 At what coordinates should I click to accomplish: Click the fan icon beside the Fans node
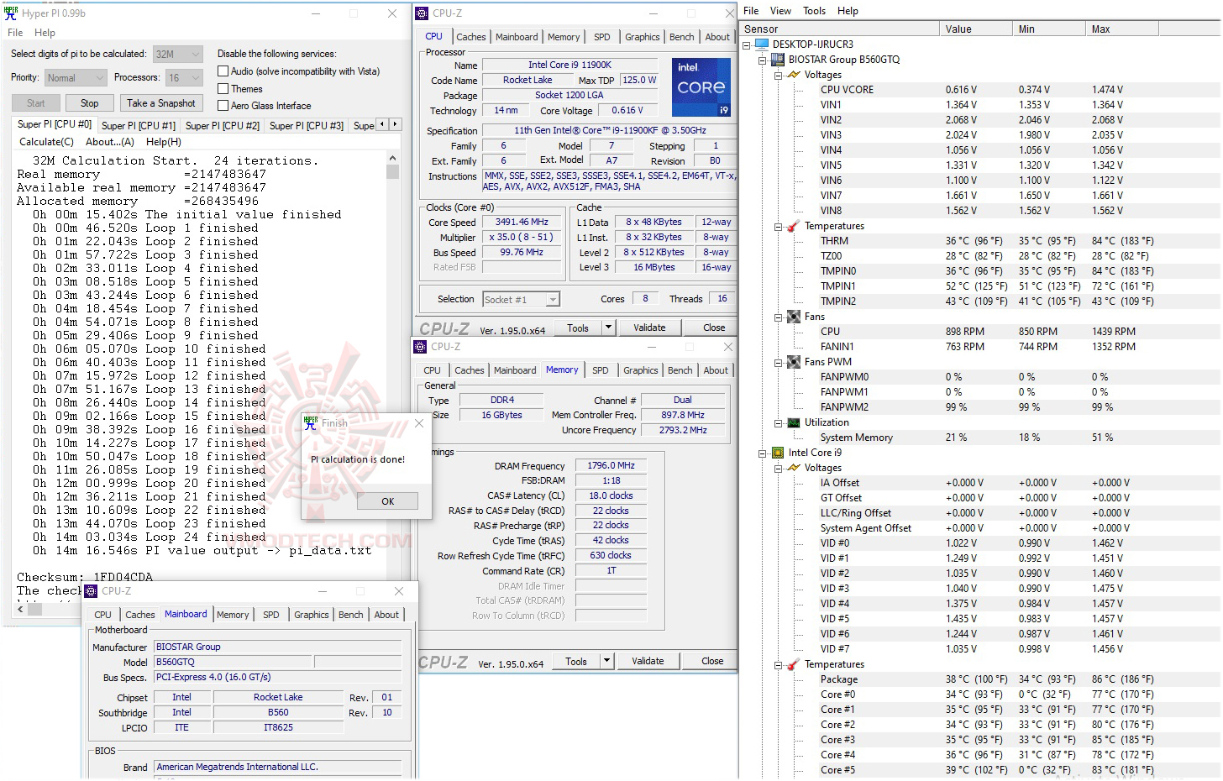click(794, 317)
